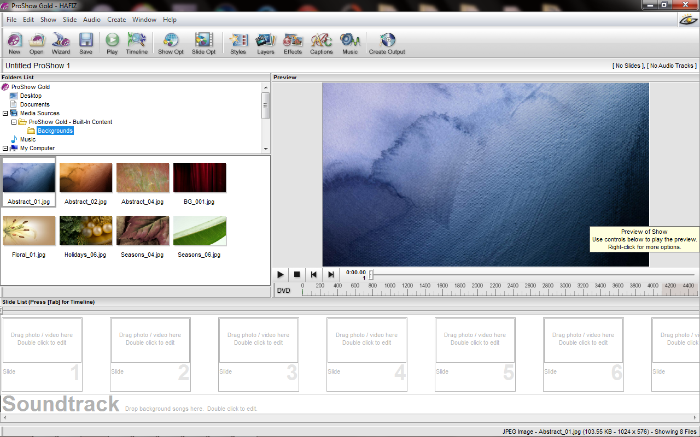Select the Holidays_06.jpg thumbnail
The height and width of the screenshot is (437, 700).
click(86, 231)
